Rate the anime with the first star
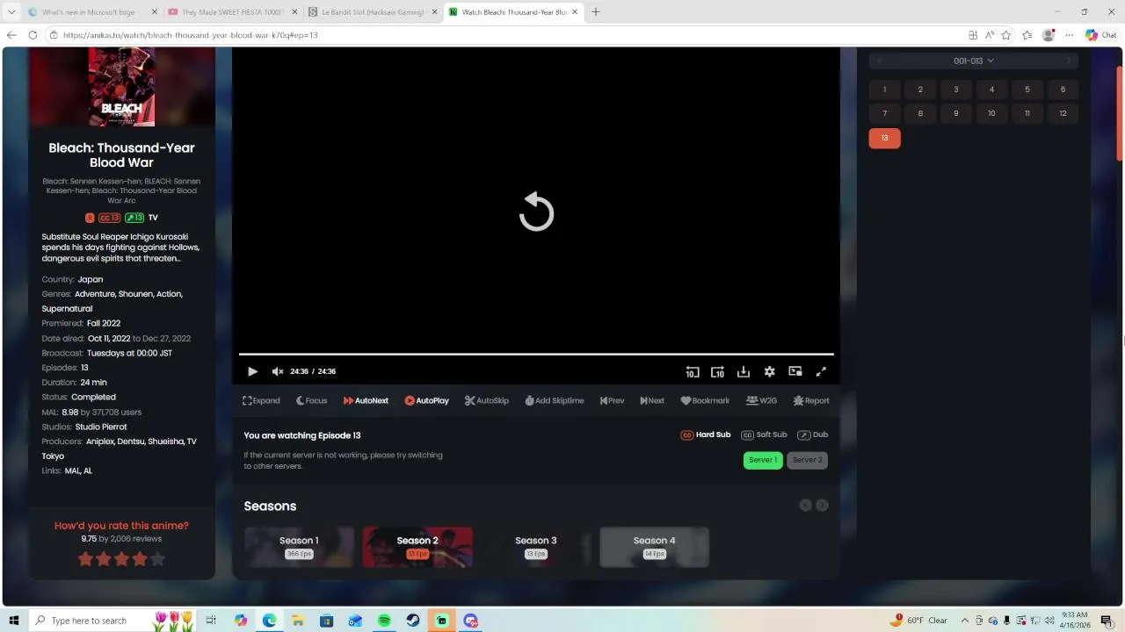This screenshot has width=1125, height=632. [x=86, y=559]
